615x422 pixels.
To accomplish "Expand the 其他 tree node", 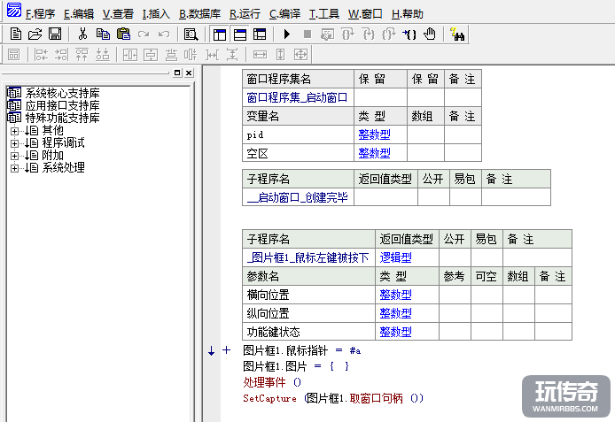I will (x=14, y=131).
